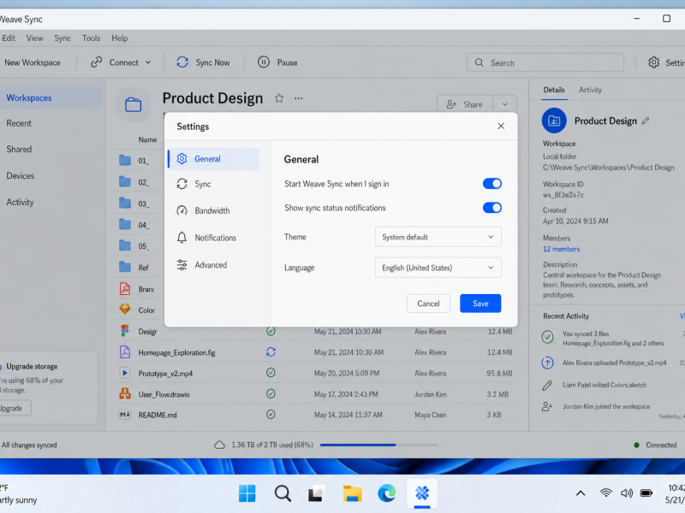Click the Sync Now toolbar button
Screen dimensions: 685x513
[x=204, y=62]
